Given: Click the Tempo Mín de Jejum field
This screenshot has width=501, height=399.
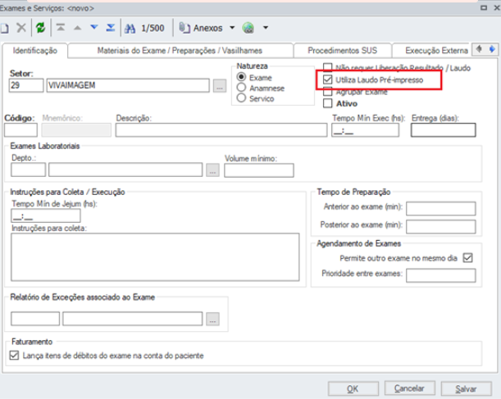Looking at the screenshot, I should pos(46,215).
